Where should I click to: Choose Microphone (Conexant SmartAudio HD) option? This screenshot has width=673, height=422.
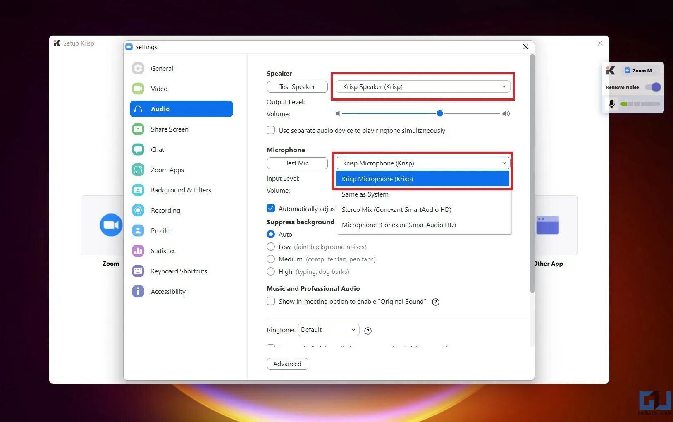point(422,225)
